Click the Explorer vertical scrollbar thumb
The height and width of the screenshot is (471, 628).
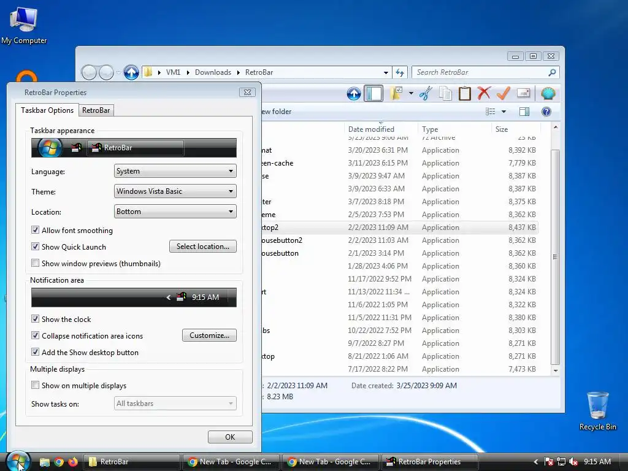click(x=555, y=257)
